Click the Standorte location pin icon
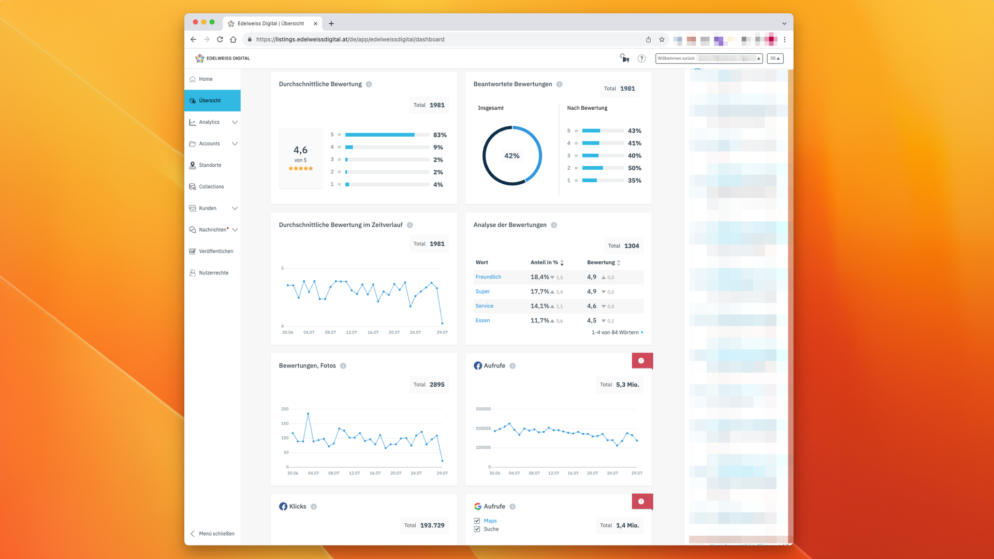Image resolution: width=994 pixels, height=559 pixels. pos(193,165)
